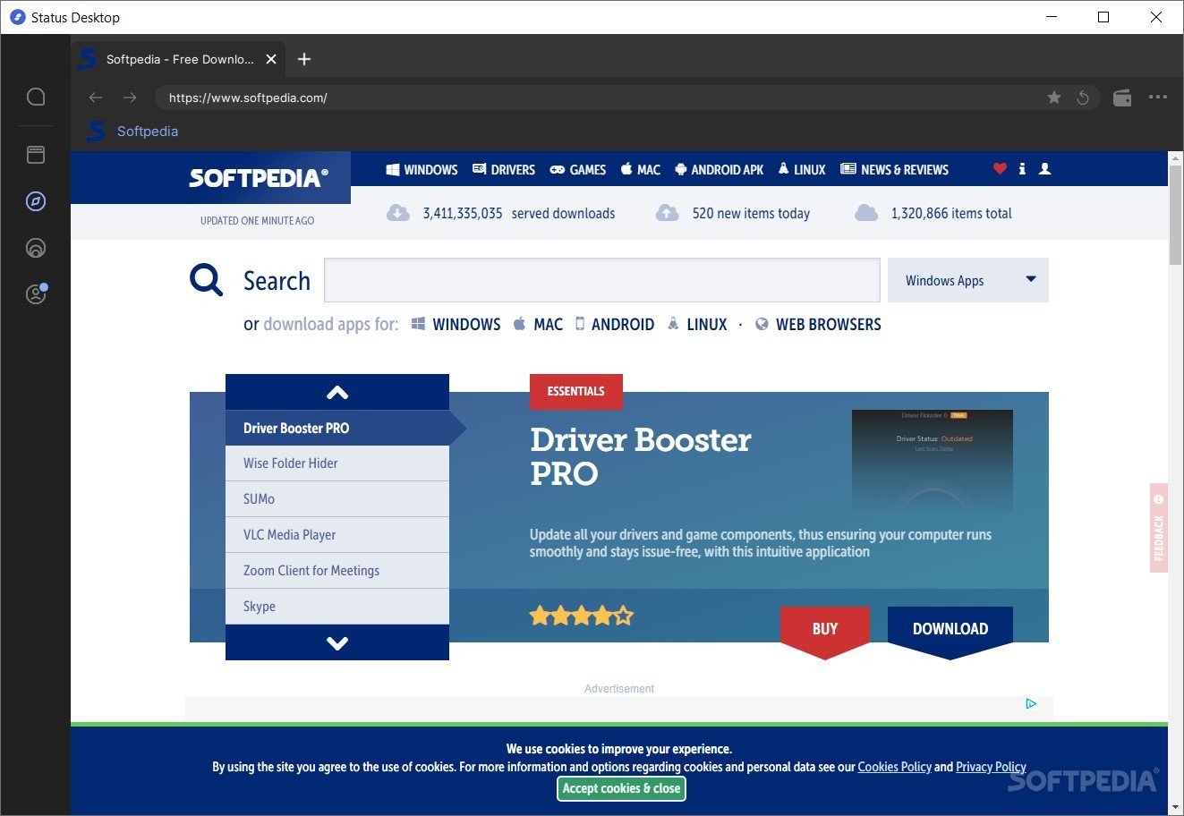Bookmark page with the star icon
This screenshot has height=816, width=1184.
click(x=1054, y=98)
